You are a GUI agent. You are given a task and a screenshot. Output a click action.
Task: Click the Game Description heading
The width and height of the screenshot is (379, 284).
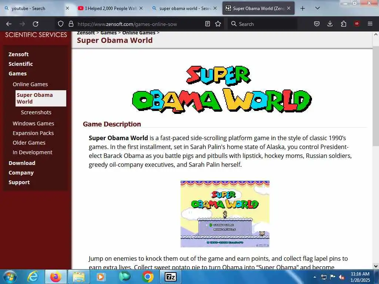pyautogui.click(x=112, y=124)
